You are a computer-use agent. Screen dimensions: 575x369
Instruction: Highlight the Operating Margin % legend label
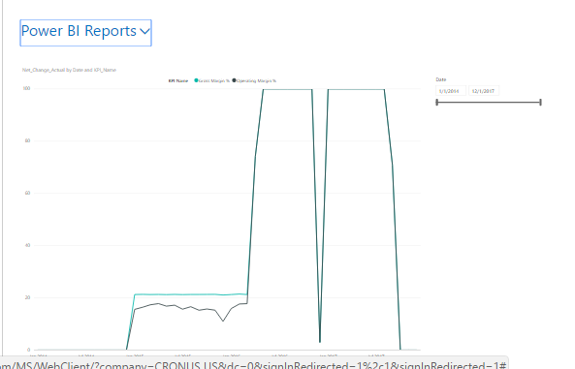click(x=256, y=80)
